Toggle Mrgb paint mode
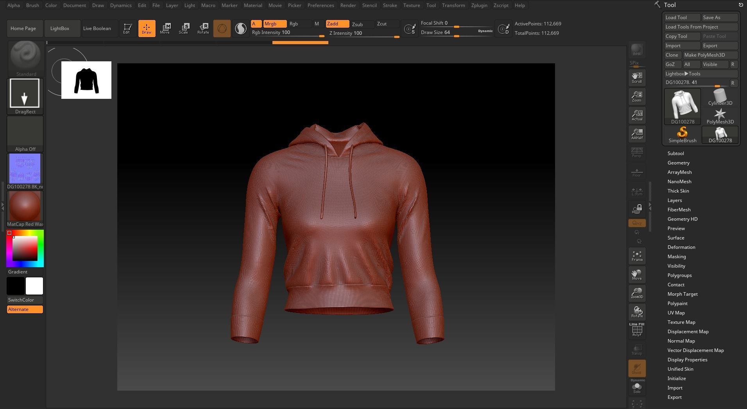 point(275,24)
